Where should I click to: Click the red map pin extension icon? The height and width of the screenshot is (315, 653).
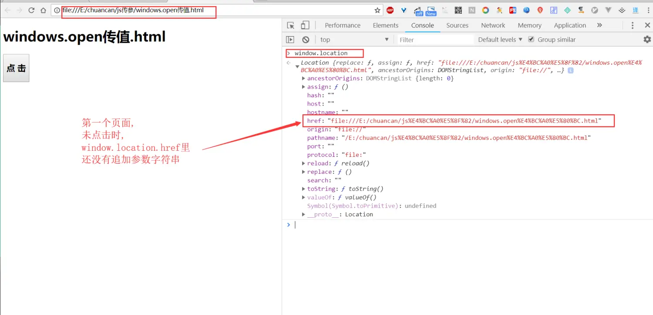tap(540, 10)
